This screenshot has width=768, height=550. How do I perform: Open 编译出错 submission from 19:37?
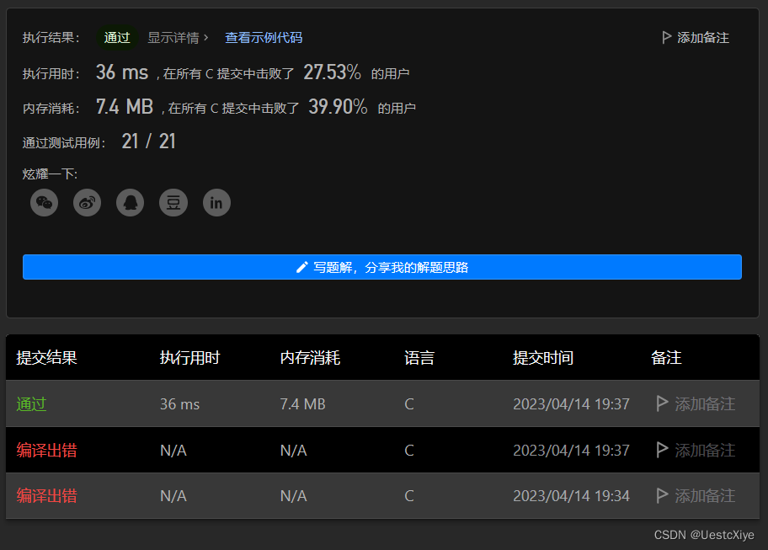pos(46,450)
